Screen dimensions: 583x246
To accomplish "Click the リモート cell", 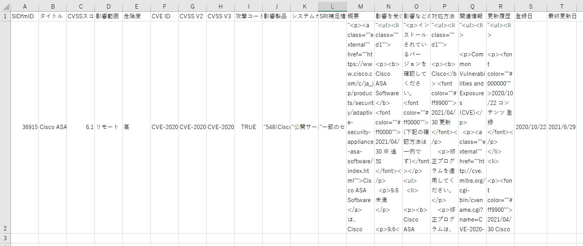I will (x=109, y=127).
